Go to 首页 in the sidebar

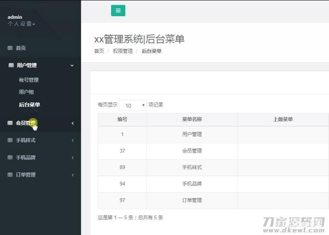[21, 48]
